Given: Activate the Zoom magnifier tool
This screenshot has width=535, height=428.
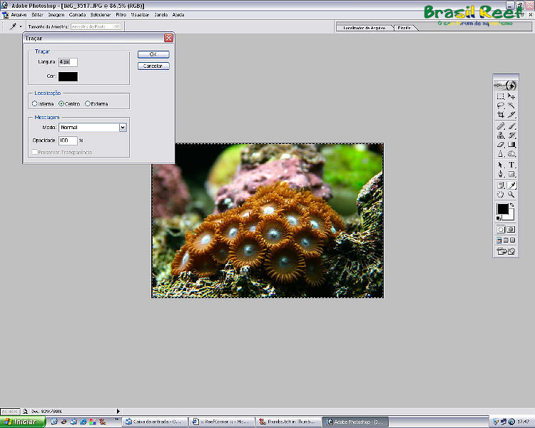Looking at the screenshot, I should pyautogui.click(x=511, y=194).
